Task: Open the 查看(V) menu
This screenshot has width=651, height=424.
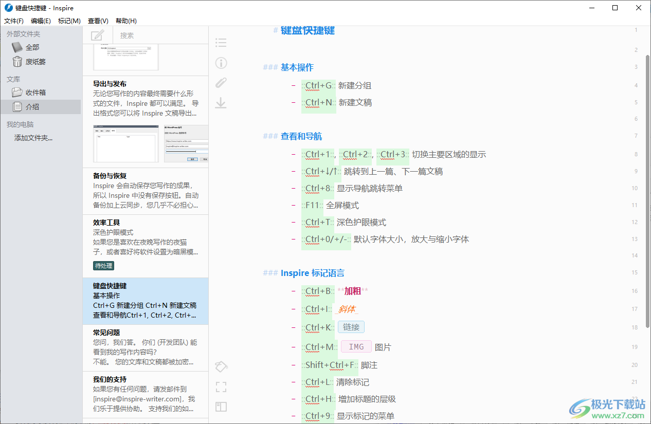Action: point(98,21)
